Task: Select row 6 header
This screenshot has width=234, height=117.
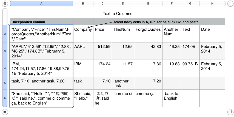Action: point(5,98)
